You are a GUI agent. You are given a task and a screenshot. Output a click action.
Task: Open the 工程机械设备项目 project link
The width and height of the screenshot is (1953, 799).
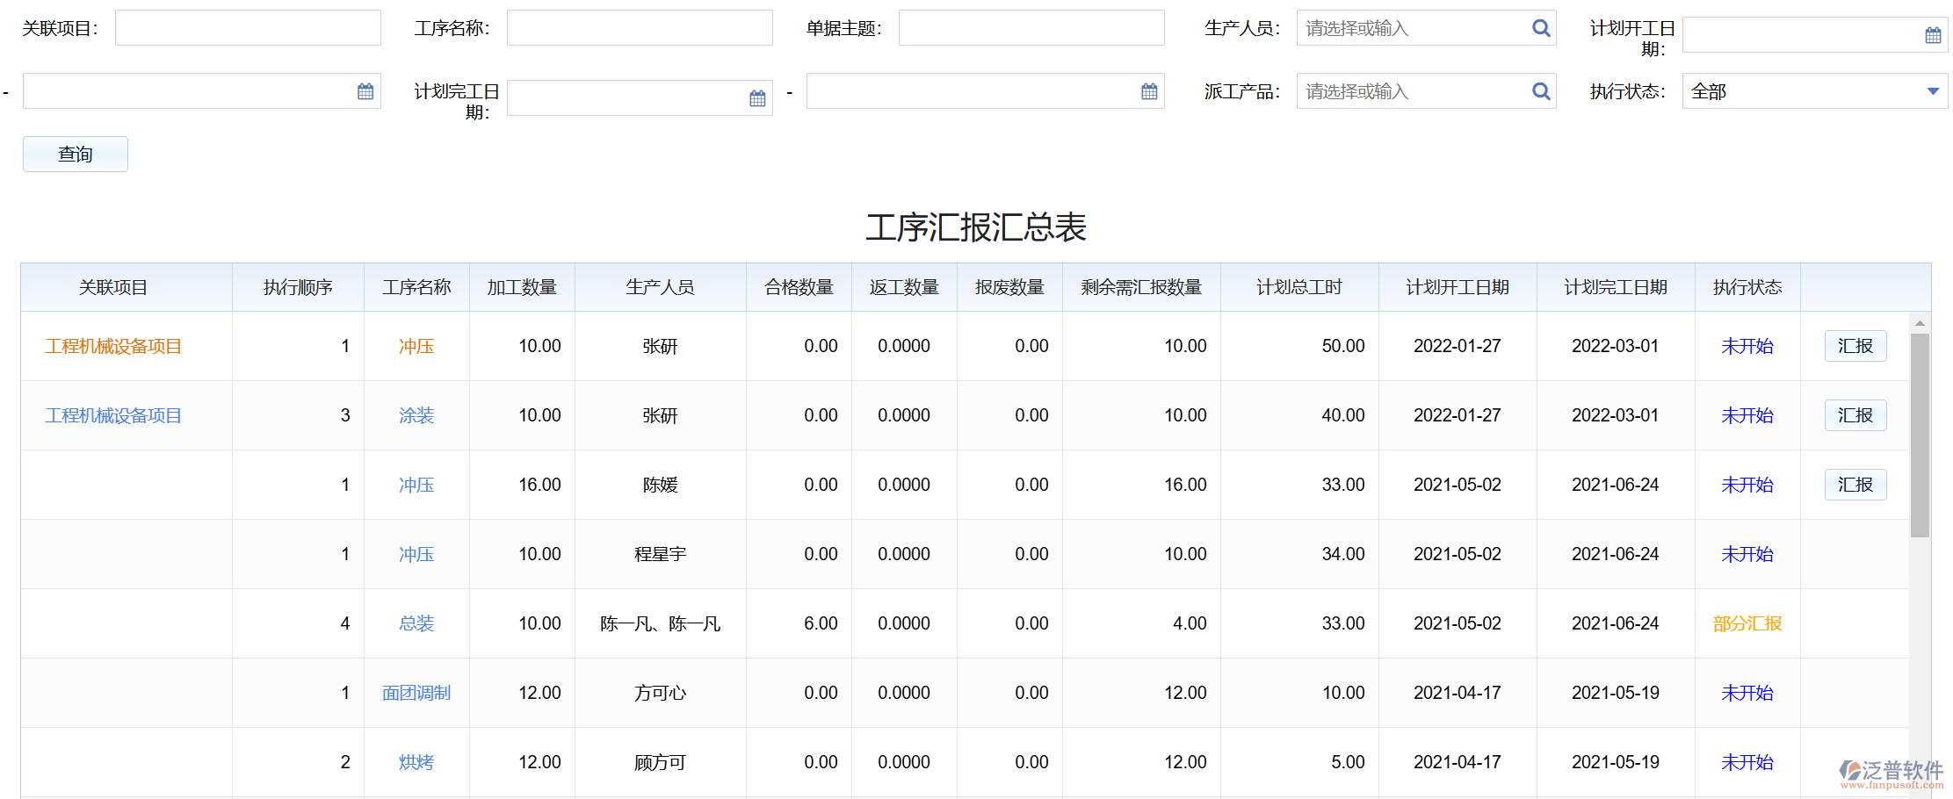(112, 345)
